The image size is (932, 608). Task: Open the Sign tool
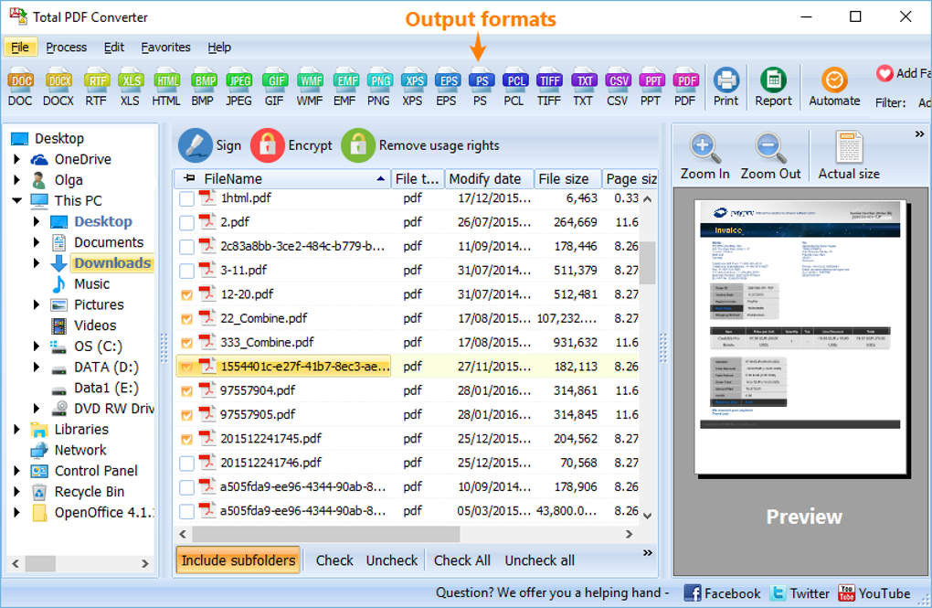pyautogui.click(x=212, y=144)
